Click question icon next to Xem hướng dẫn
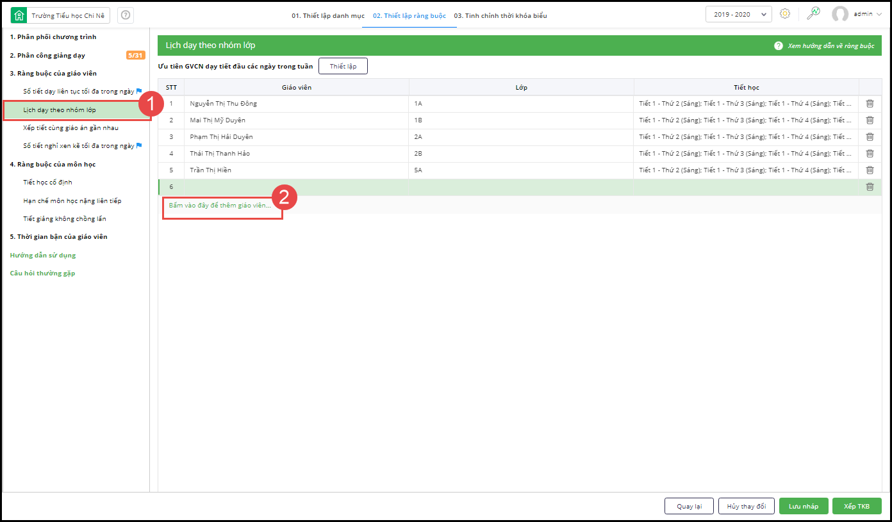Viewport: 892px width, 522px height. pyautogui.click(x=779, y=46)
